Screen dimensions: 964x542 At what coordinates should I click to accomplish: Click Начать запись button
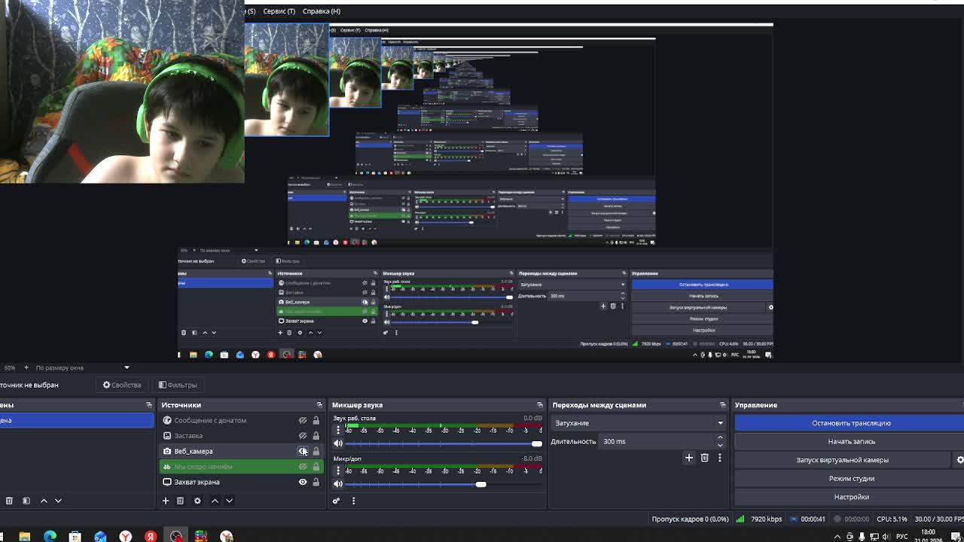(x=851, y=442)
